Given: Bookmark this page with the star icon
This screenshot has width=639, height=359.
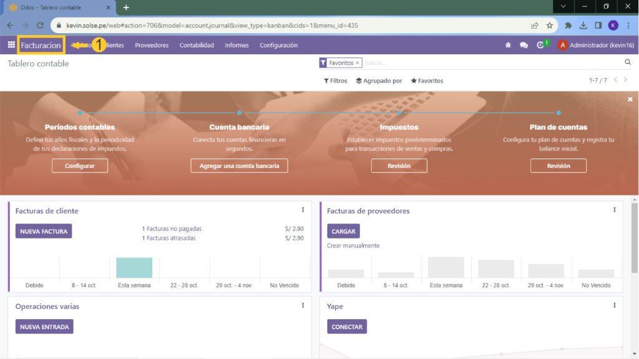Looking at the screenshot, I should tap(550, 26).
